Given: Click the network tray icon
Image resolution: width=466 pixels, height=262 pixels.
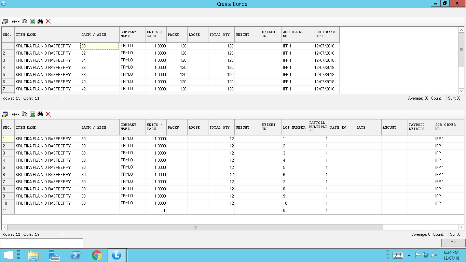Looking at the screenshot, I should 426,255.
